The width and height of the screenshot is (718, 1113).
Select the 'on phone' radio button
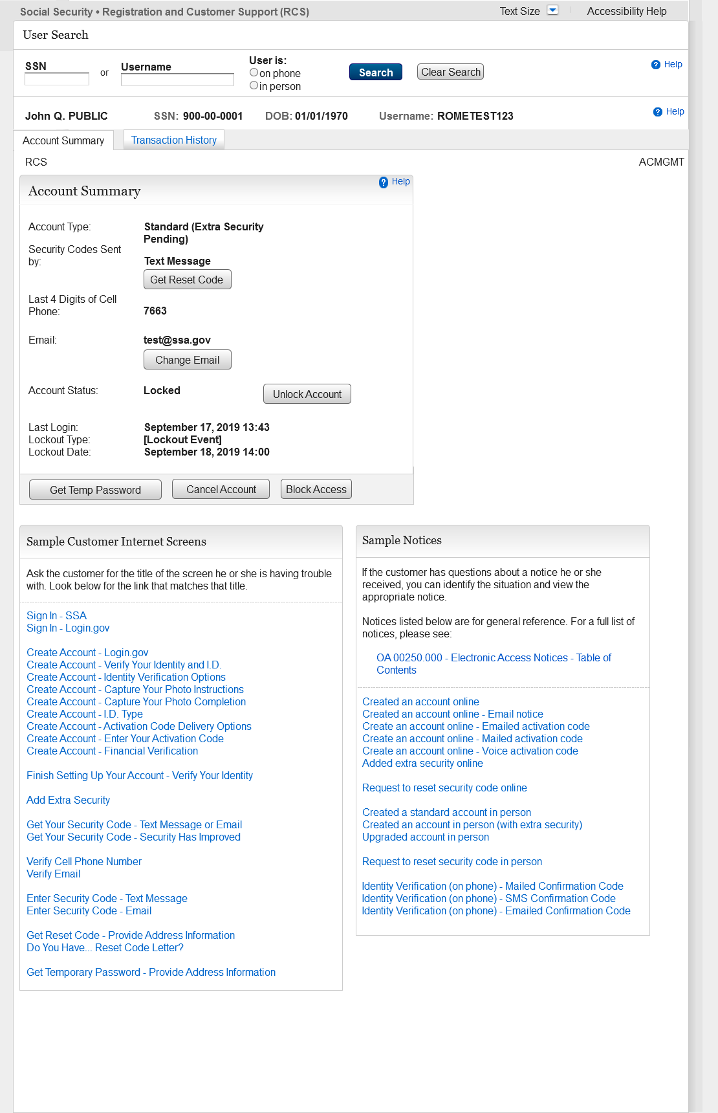(x=254, y=72)
